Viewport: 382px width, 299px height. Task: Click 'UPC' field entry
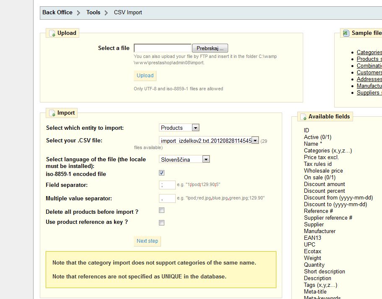click(309, 244)
